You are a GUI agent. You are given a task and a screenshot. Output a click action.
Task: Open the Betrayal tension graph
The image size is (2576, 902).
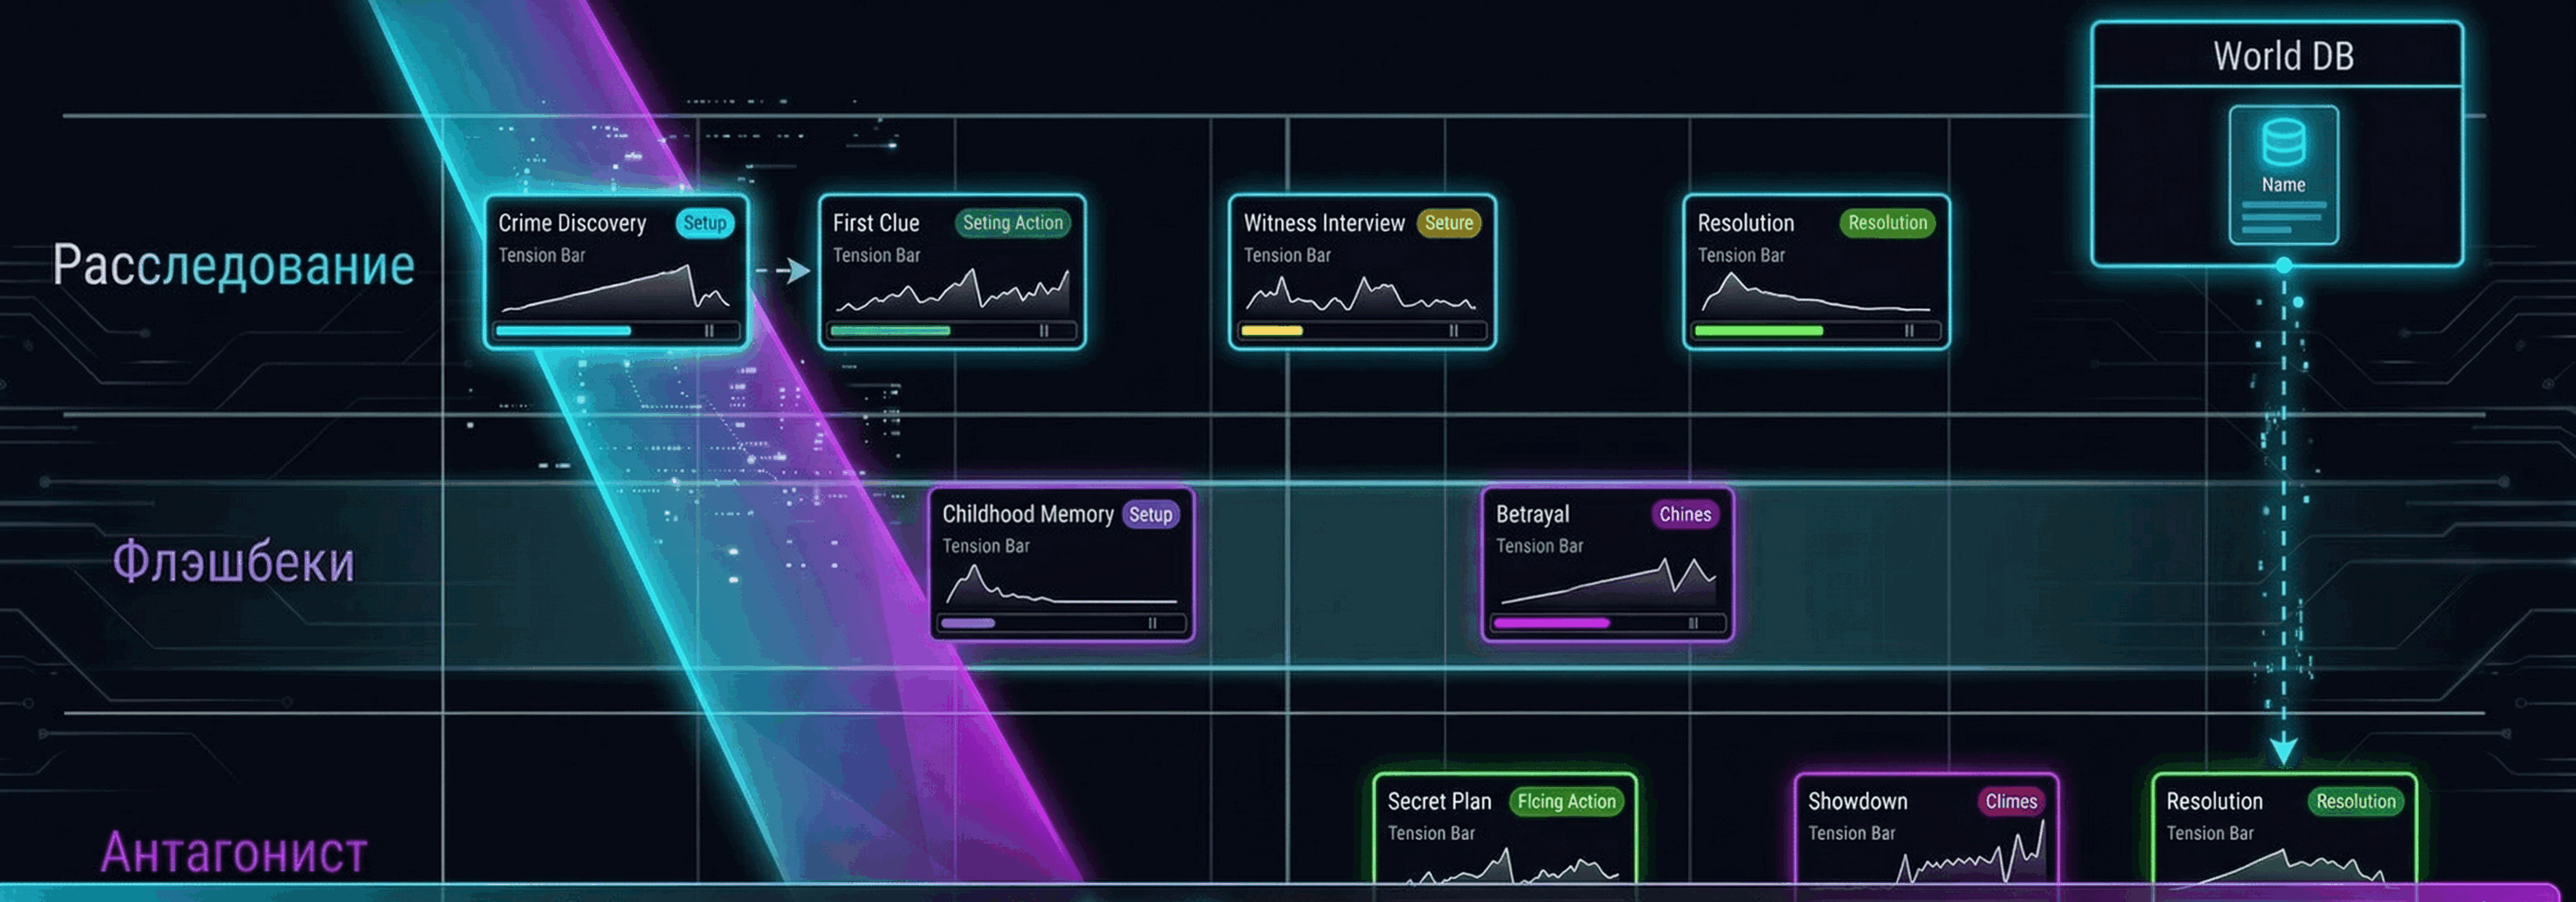coord(1608,582)
